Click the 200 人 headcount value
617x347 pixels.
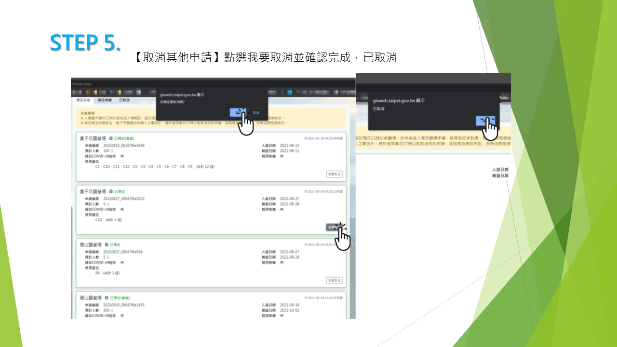[x=108, y=310]
